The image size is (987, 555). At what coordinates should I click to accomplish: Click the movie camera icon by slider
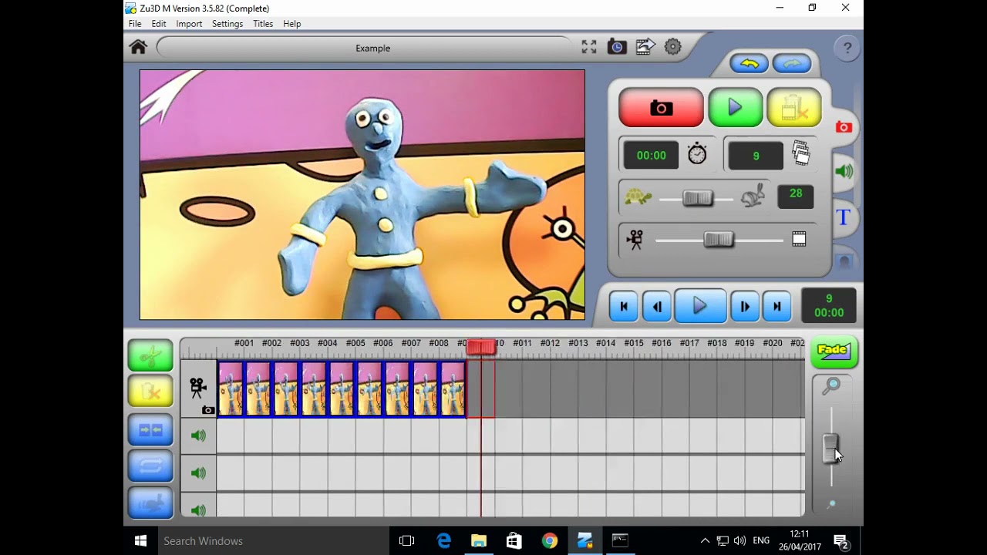tap(635, 240)
